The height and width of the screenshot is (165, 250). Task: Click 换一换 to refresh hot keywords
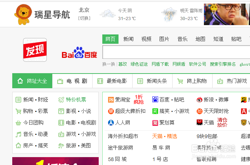click(109, 64)
